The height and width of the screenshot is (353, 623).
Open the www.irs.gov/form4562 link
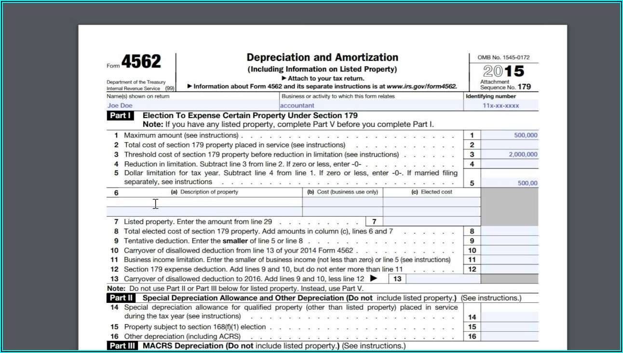(x=421, y=87)
